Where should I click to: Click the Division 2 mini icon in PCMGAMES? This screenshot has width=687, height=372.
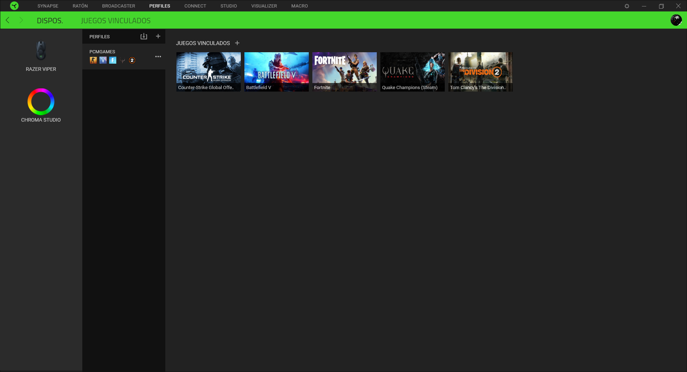(132, 60)
